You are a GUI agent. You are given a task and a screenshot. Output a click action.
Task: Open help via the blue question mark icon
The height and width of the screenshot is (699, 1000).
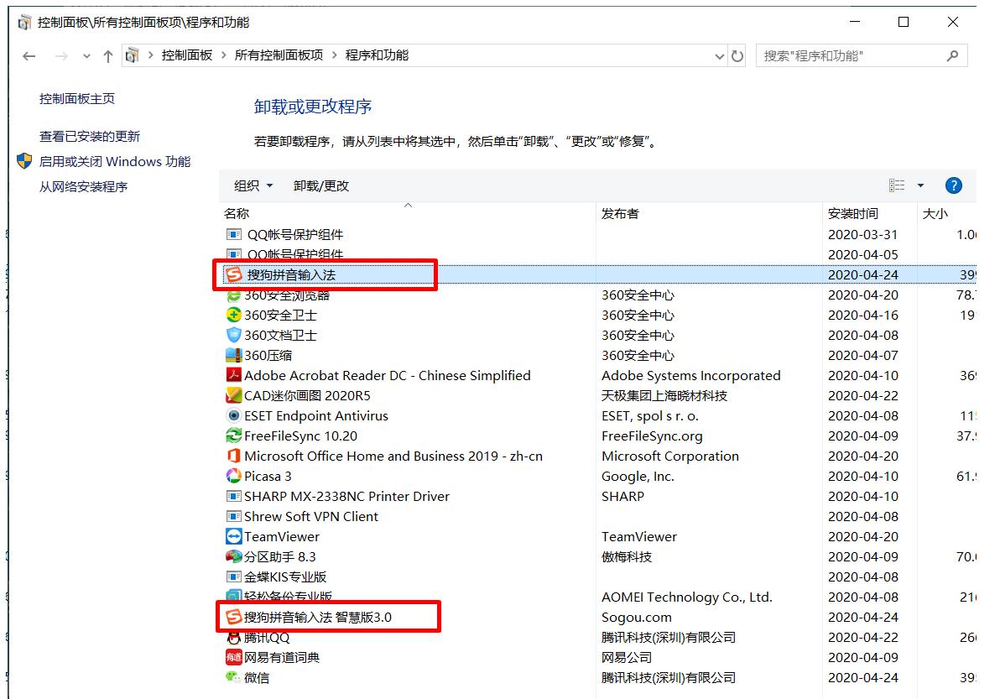[x=954, y=185]
